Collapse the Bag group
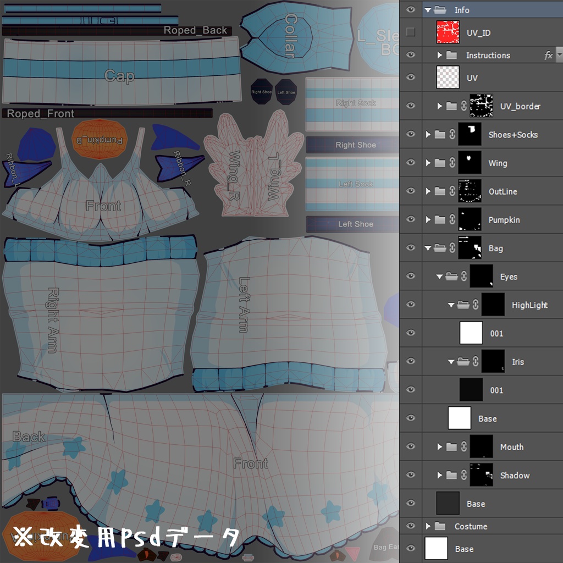This screenshot has height=563, width=563. tap(428, 248)
